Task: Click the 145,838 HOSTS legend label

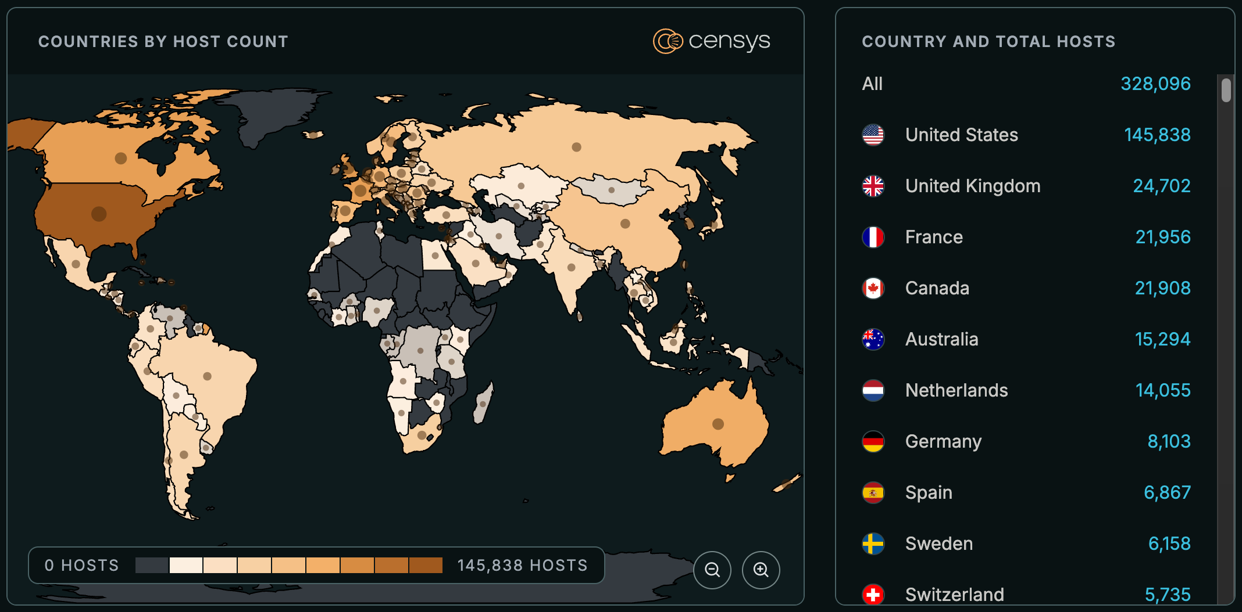Action: click(522, 565)
